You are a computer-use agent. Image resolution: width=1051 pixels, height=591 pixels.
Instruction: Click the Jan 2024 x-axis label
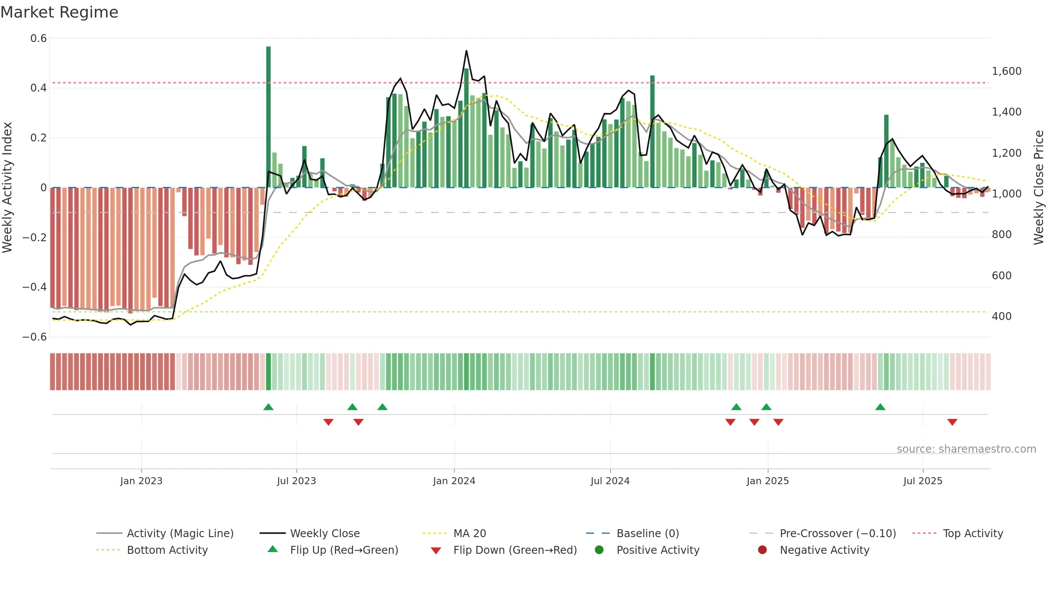454,481
